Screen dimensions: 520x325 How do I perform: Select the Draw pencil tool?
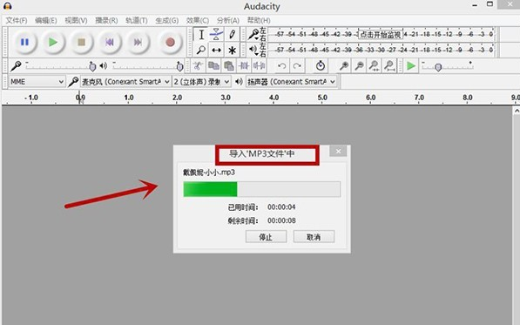point(233,35)
